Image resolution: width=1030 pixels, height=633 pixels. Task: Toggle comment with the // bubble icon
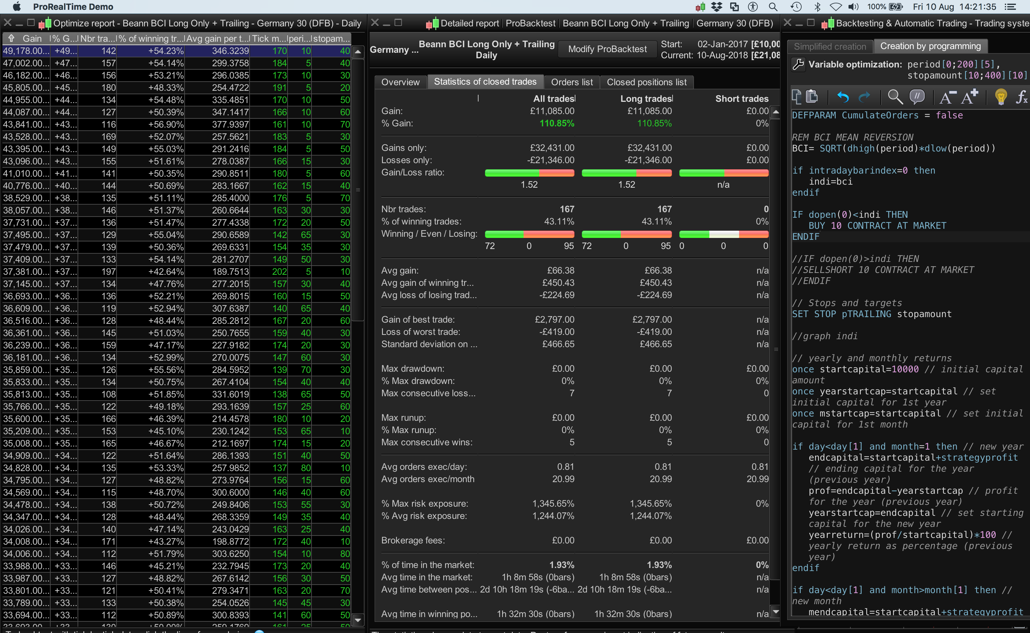(x=917, y=97)
